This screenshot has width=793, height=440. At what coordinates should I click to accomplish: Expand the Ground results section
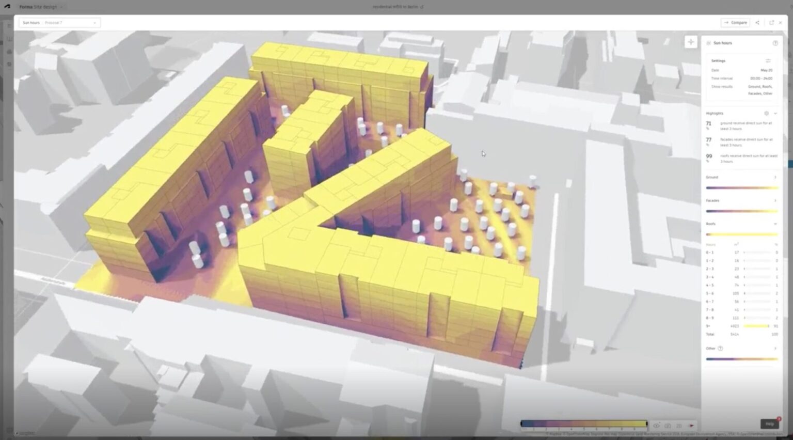pyautogui.click(x=775, y=177)
